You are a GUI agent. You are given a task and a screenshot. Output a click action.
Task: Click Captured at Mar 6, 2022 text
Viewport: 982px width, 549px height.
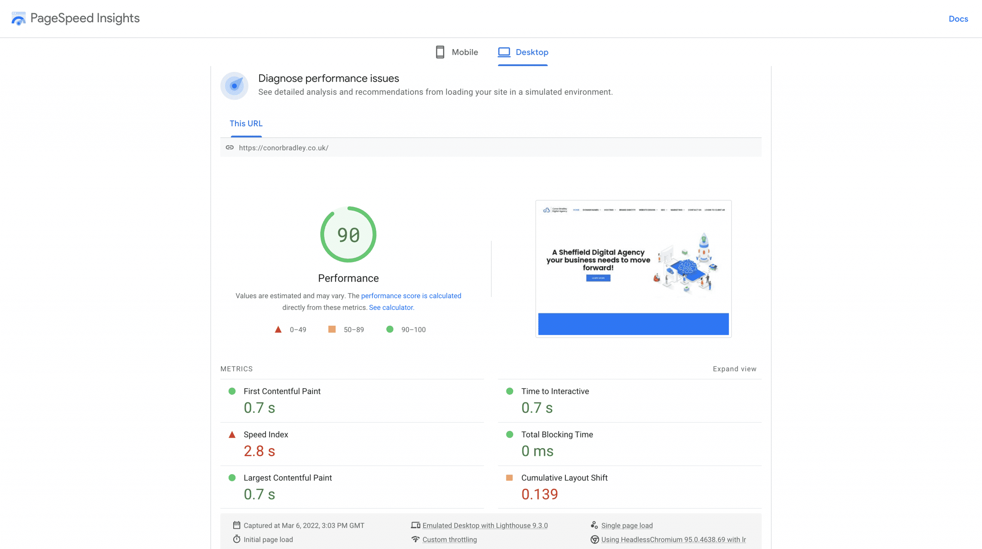(304, 526)
